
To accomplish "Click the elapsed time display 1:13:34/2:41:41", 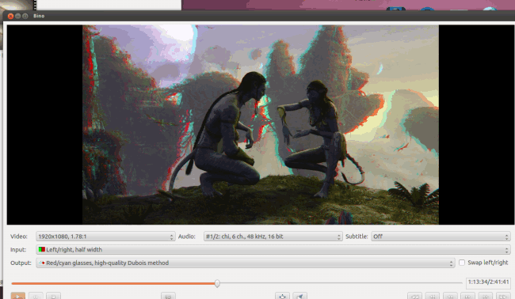I will [x=488, y=282].
